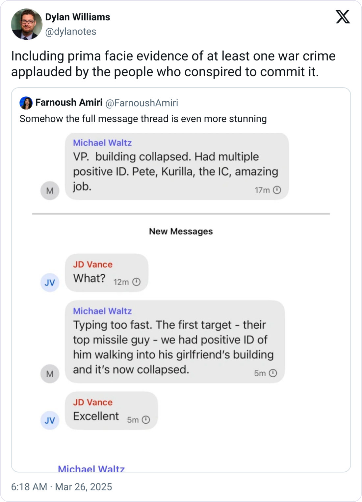
Task: Click the @FarnoushAmiri handle
Action: click(142, 103)
